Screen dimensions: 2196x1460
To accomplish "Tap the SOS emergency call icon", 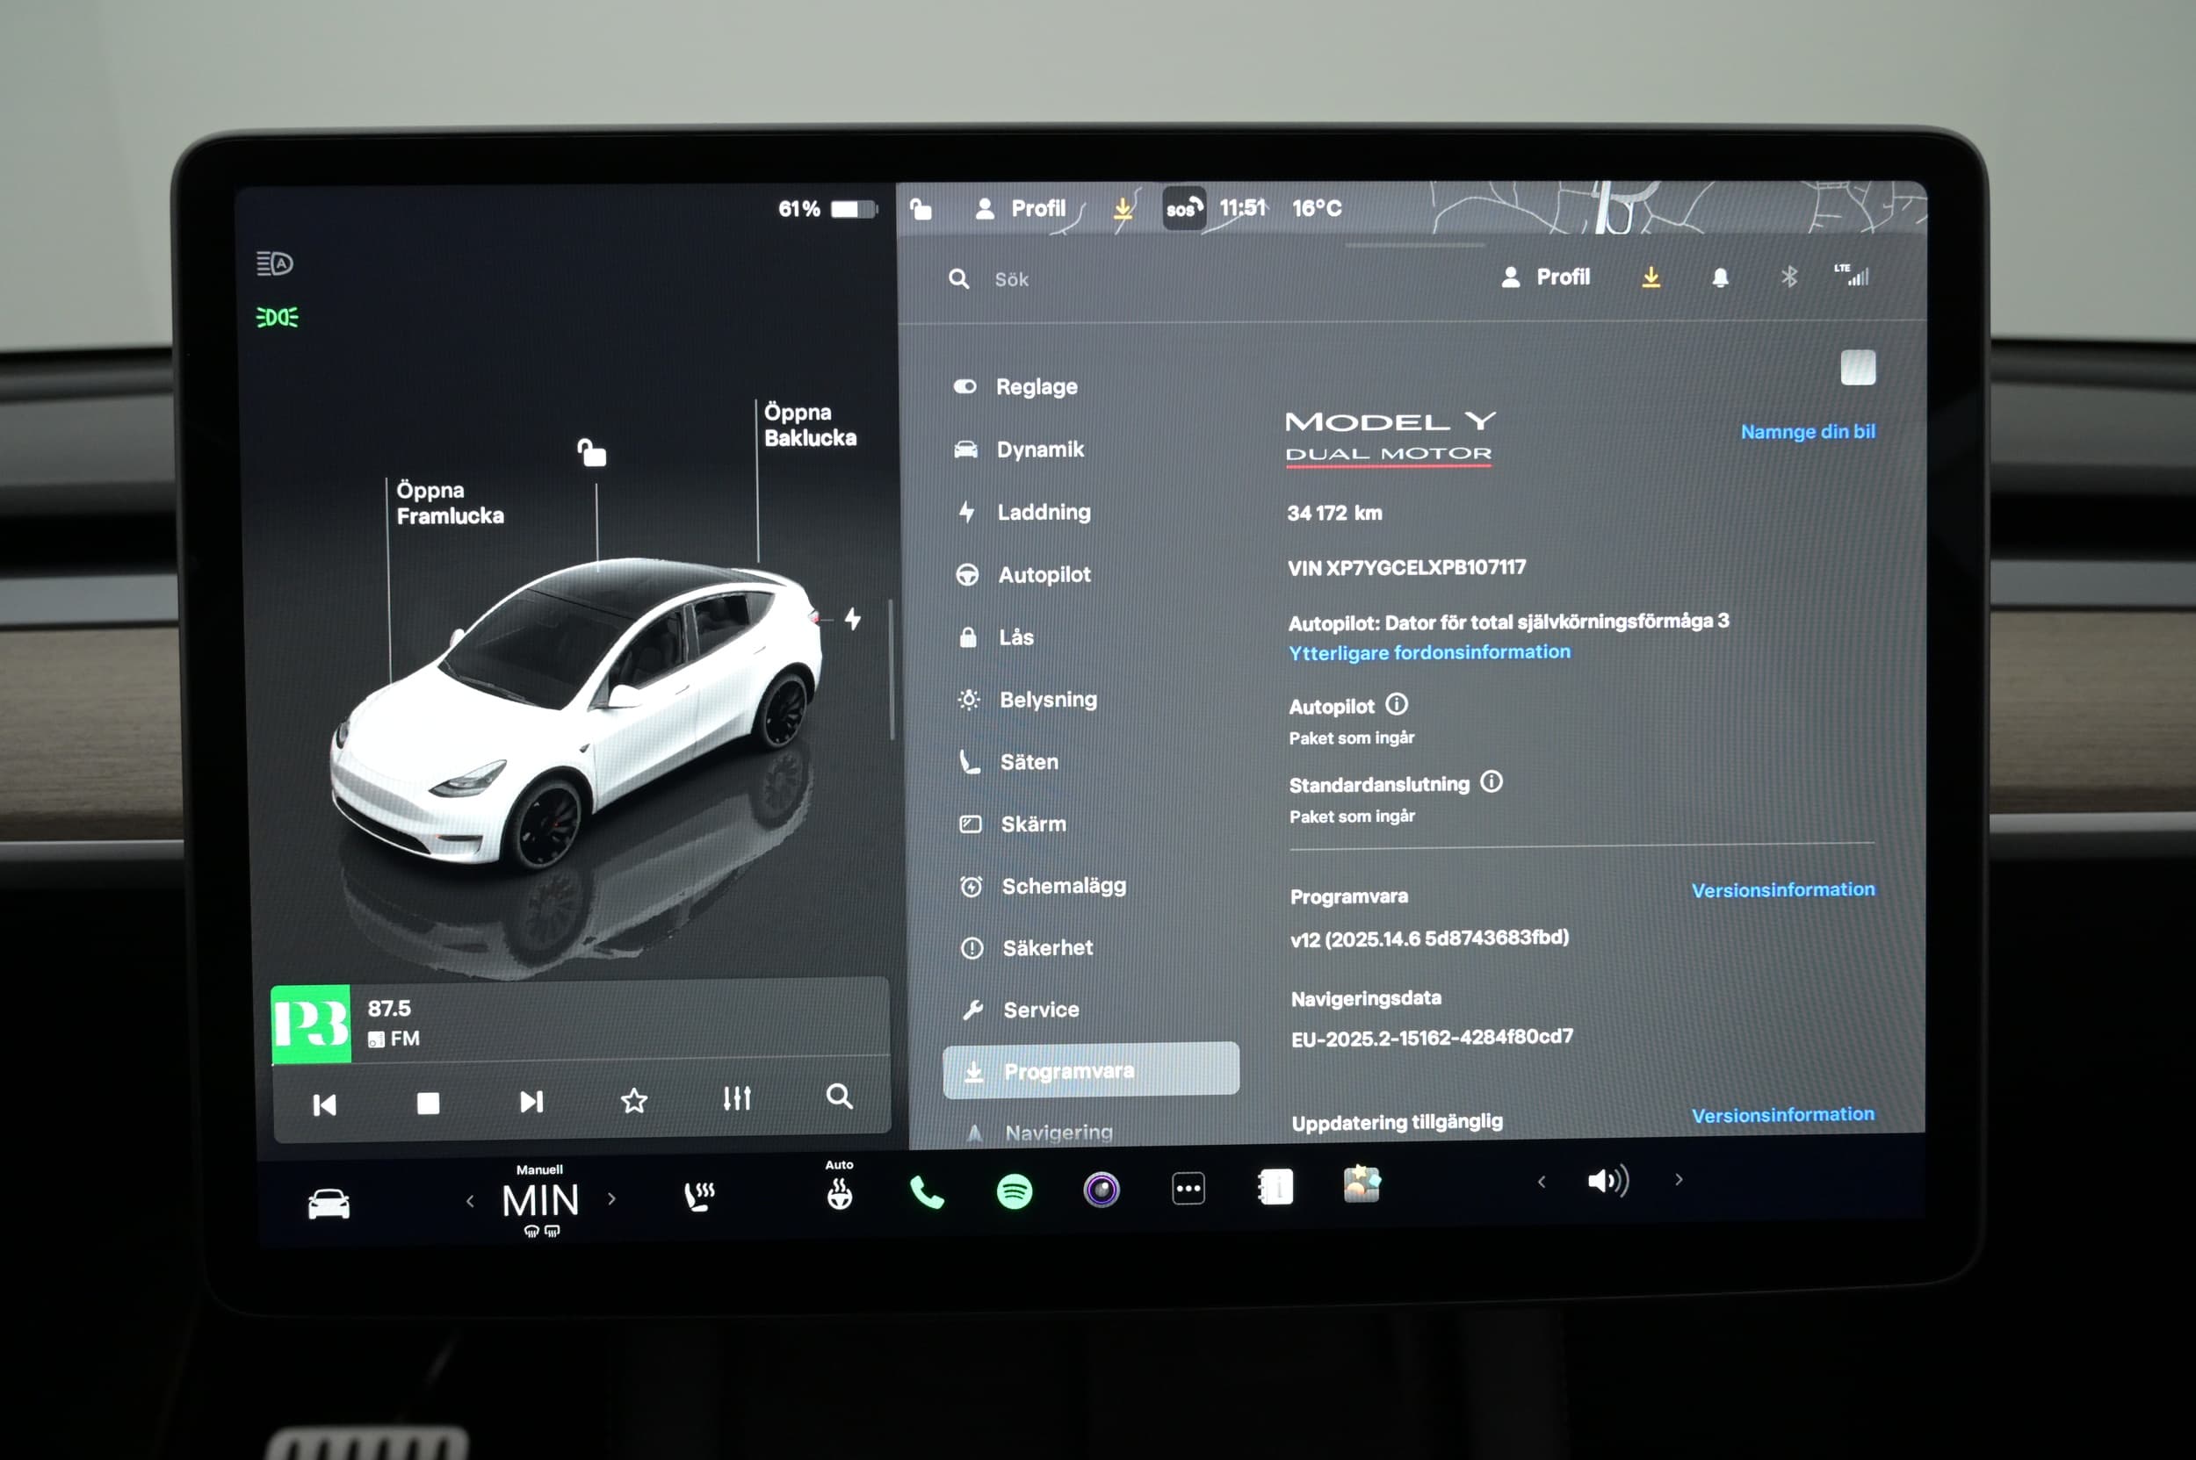I will click(1183, 208).
